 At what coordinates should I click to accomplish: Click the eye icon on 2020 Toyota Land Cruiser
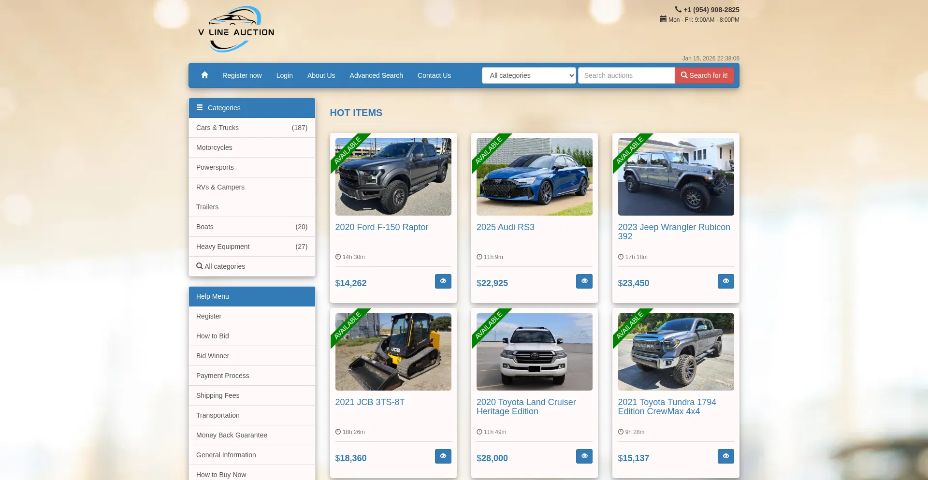[584, 456]
